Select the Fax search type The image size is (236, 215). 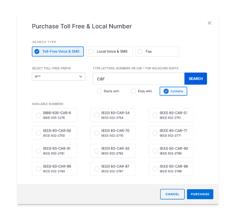point(157,52)
